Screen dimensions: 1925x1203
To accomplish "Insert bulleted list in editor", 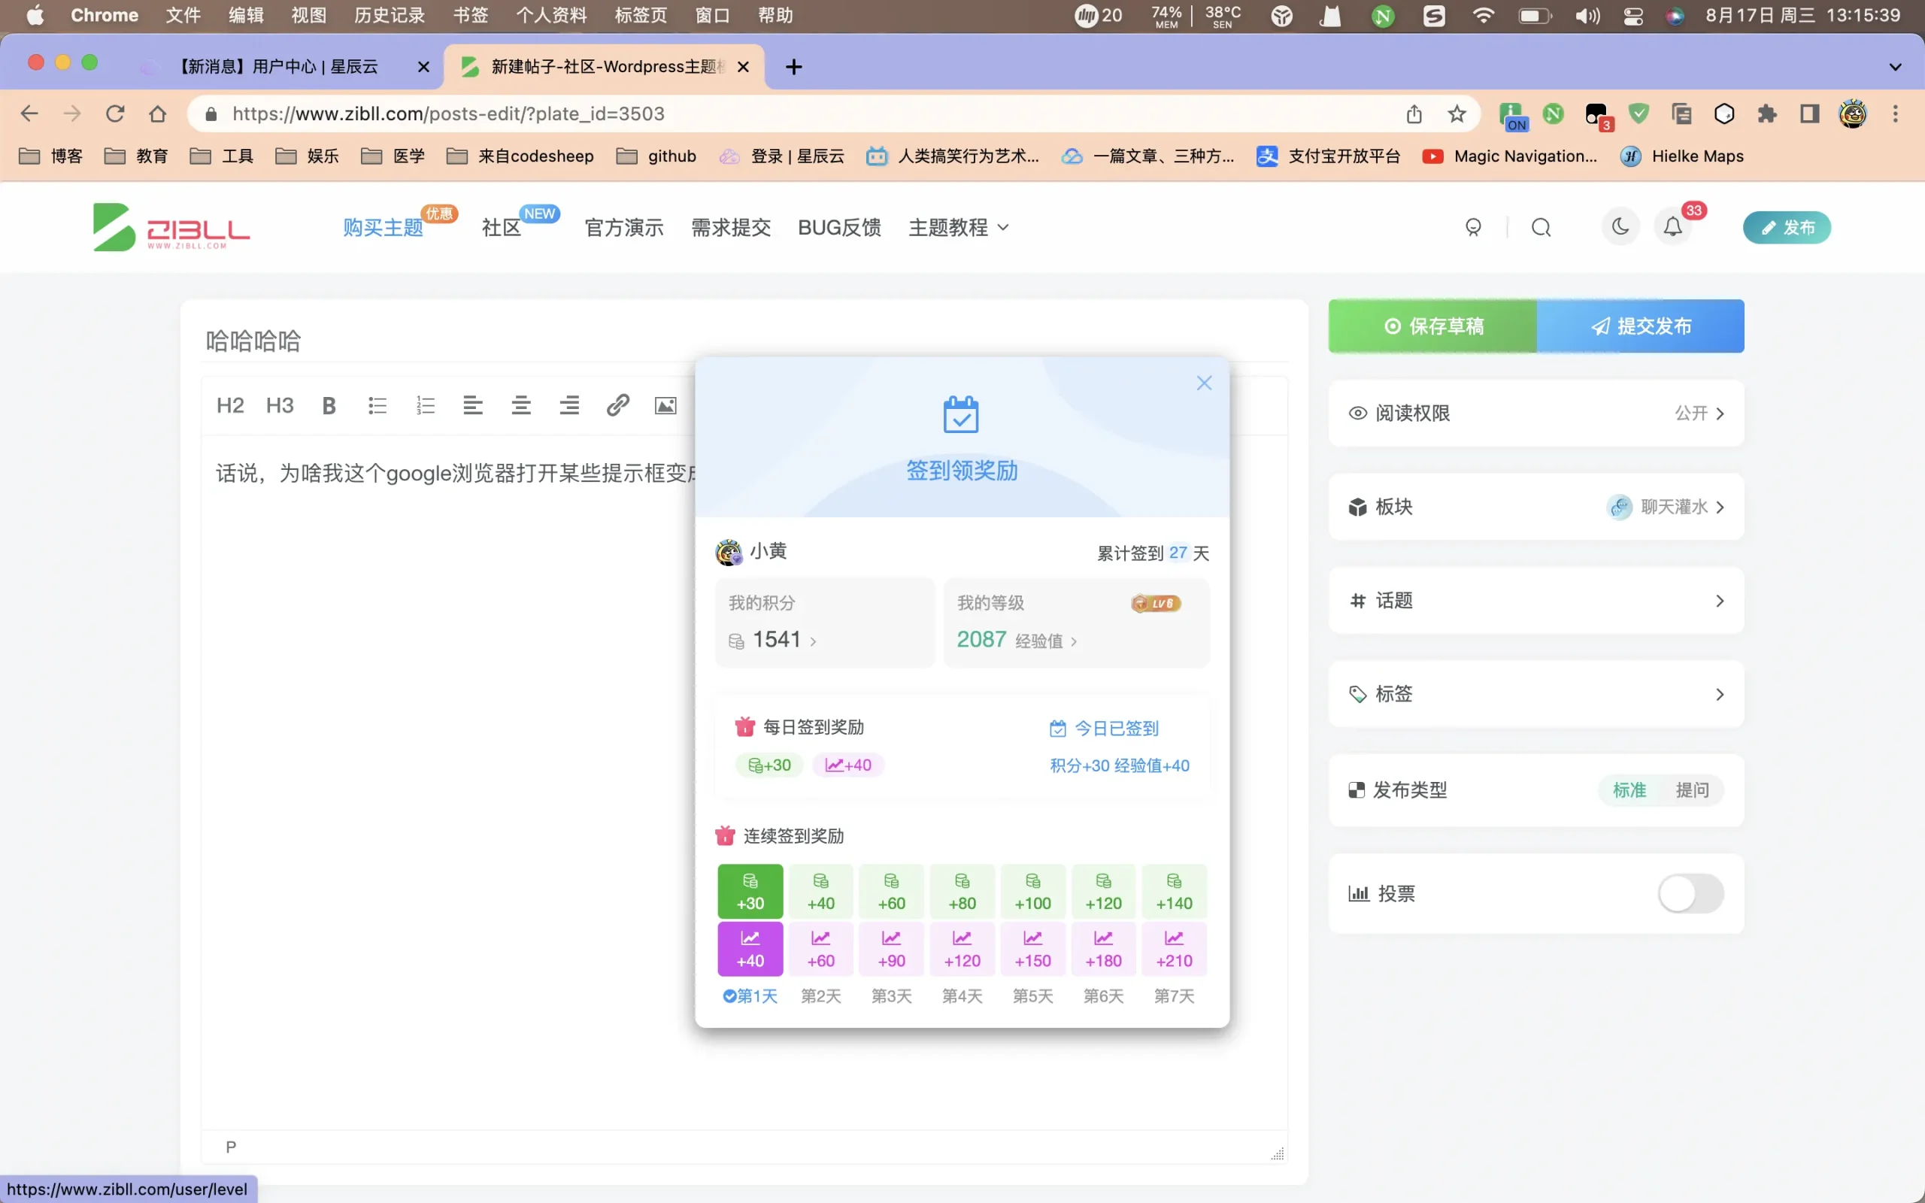I will (x=377, y=406).
